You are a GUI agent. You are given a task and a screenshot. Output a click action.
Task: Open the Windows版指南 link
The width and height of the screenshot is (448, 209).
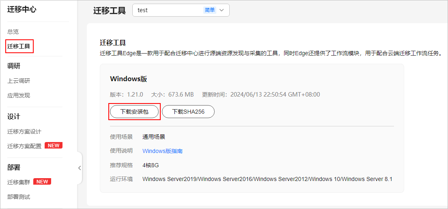pyautogui.click(x=163, y=151)
